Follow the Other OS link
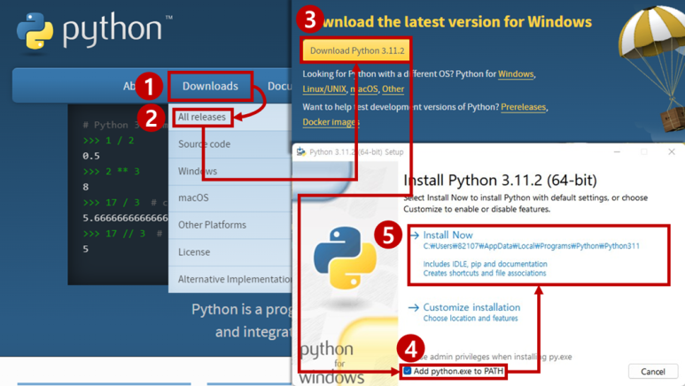 393,89
